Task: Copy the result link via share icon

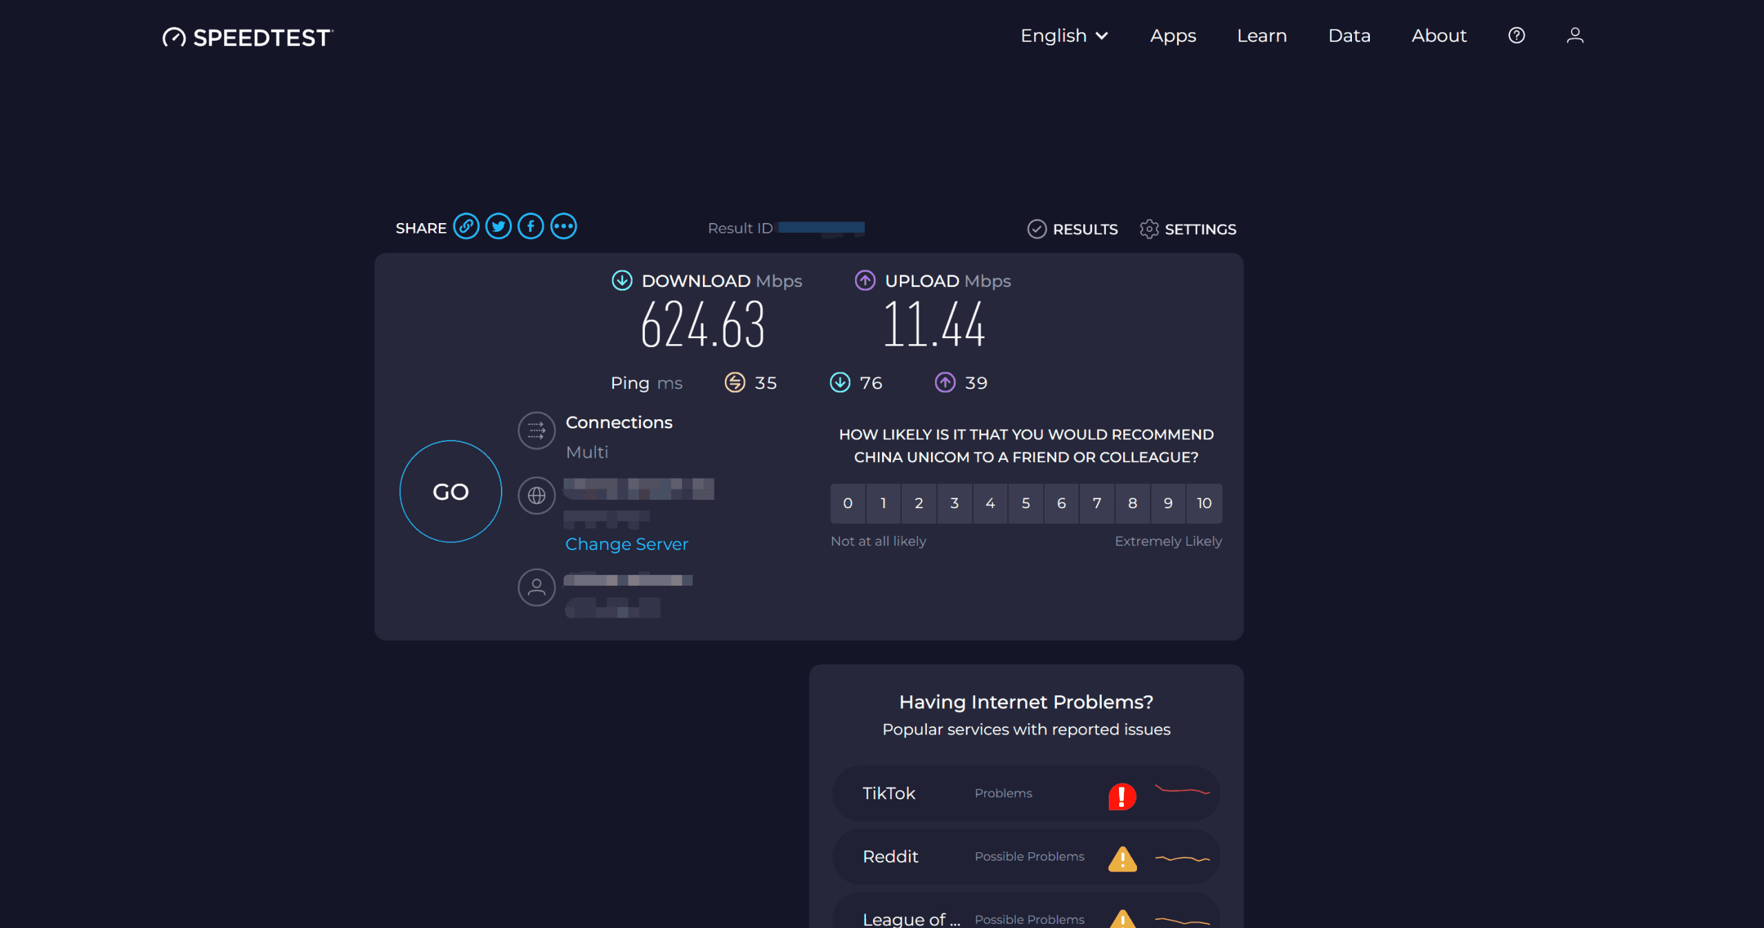Action: 466,226
